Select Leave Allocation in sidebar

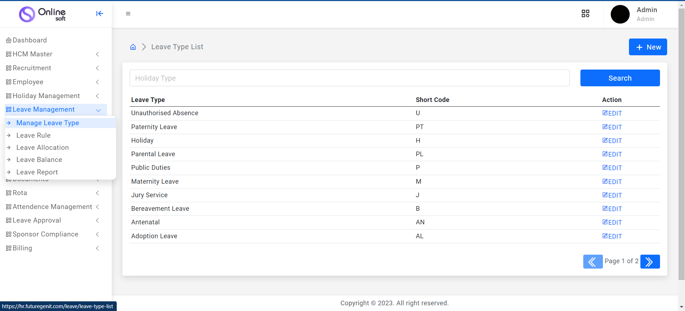point(42,148)
